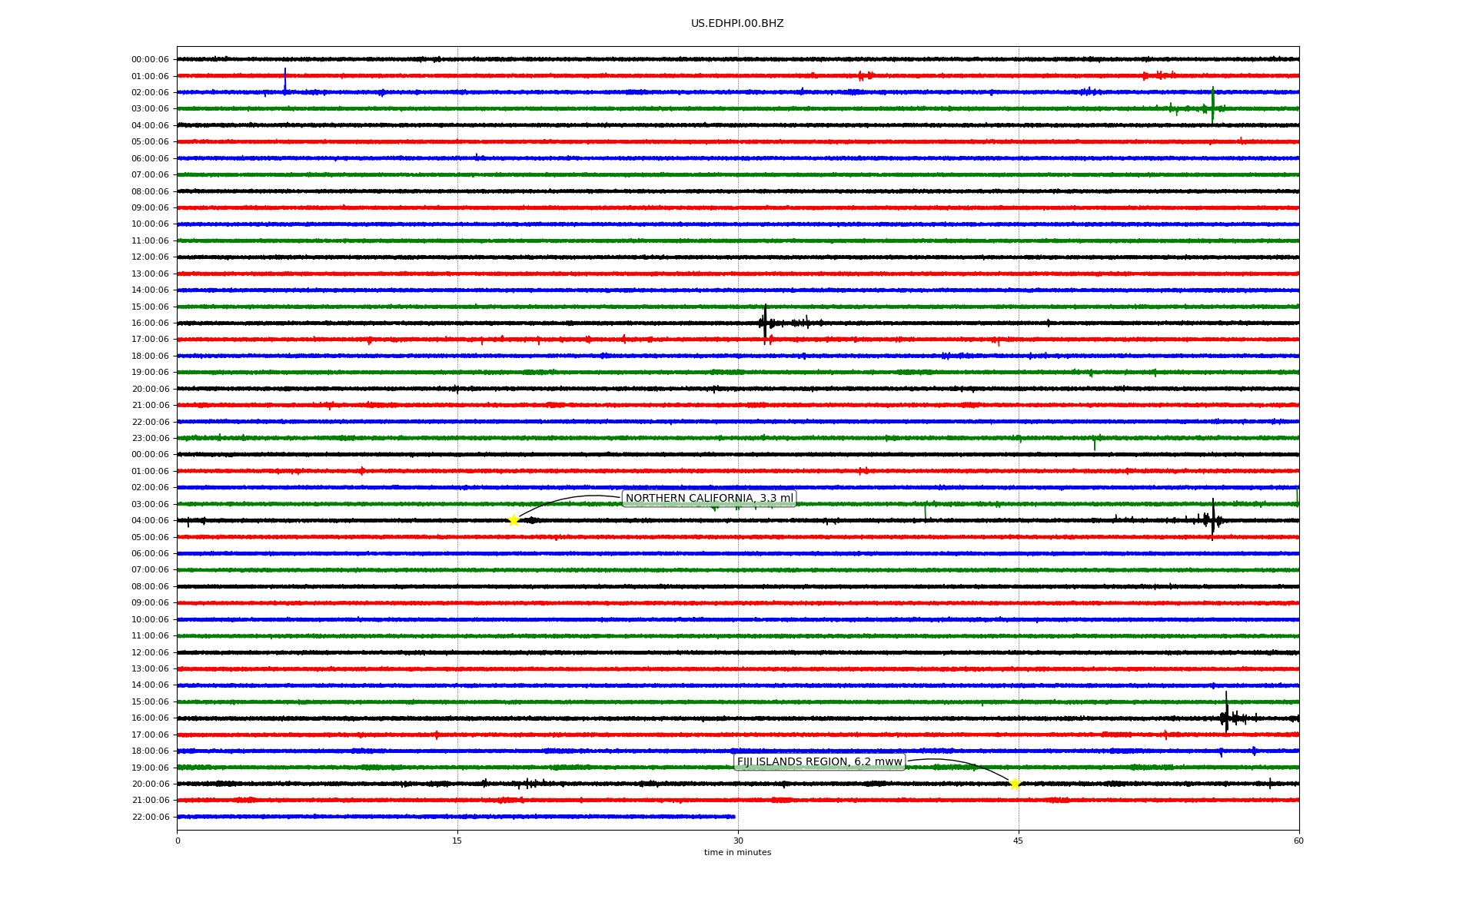Click the tall green spike near the top-right
Image resolution: width=1476 pixels, height=922 pixels.
pyautogui.click(x=1212, y=104)
